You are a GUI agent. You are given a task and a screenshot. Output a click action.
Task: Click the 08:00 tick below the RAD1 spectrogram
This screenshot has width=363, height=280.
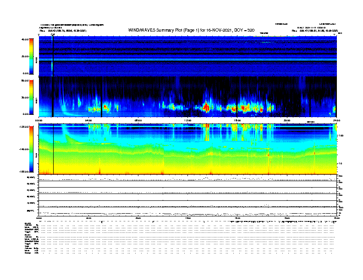tap(138, 120)
